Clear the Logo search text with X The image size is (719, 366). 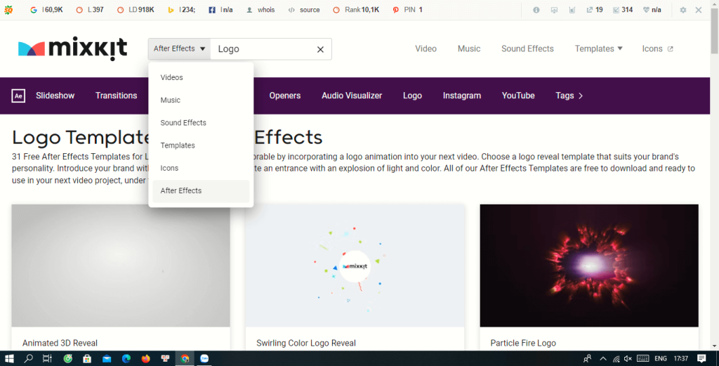320,49
